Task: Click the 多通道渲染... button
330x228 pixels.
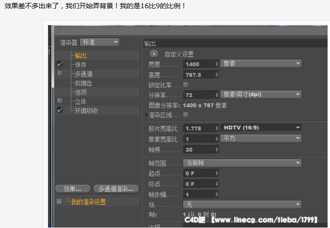Action: point(116,189)
